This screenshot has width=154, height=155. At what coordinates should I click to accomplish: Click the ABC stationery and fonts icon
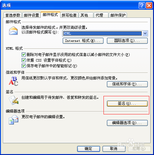coord(13,81)
